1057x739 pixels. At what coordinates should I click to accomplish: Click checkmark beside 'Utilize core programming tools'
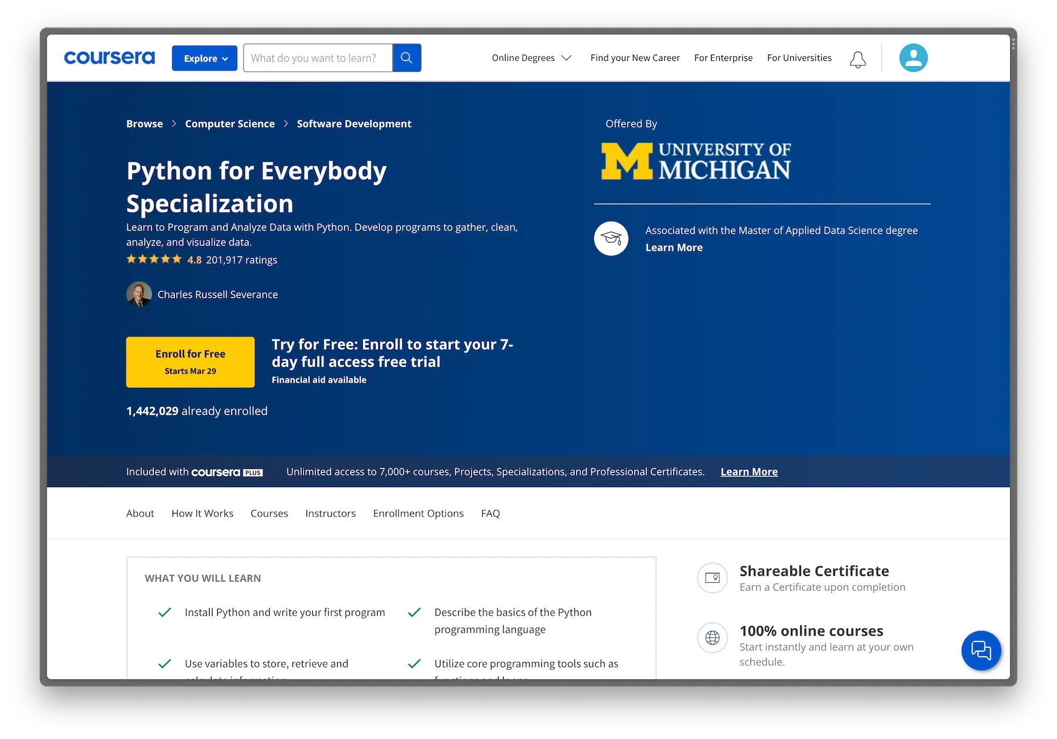[415, 664]
